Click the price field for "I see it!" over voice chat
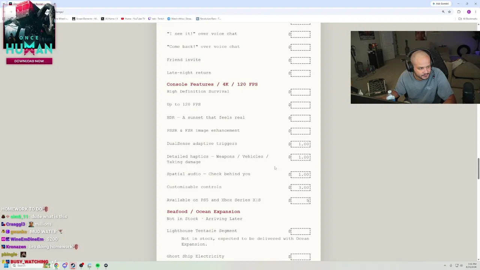480x270 pixels. pos(300,34)
